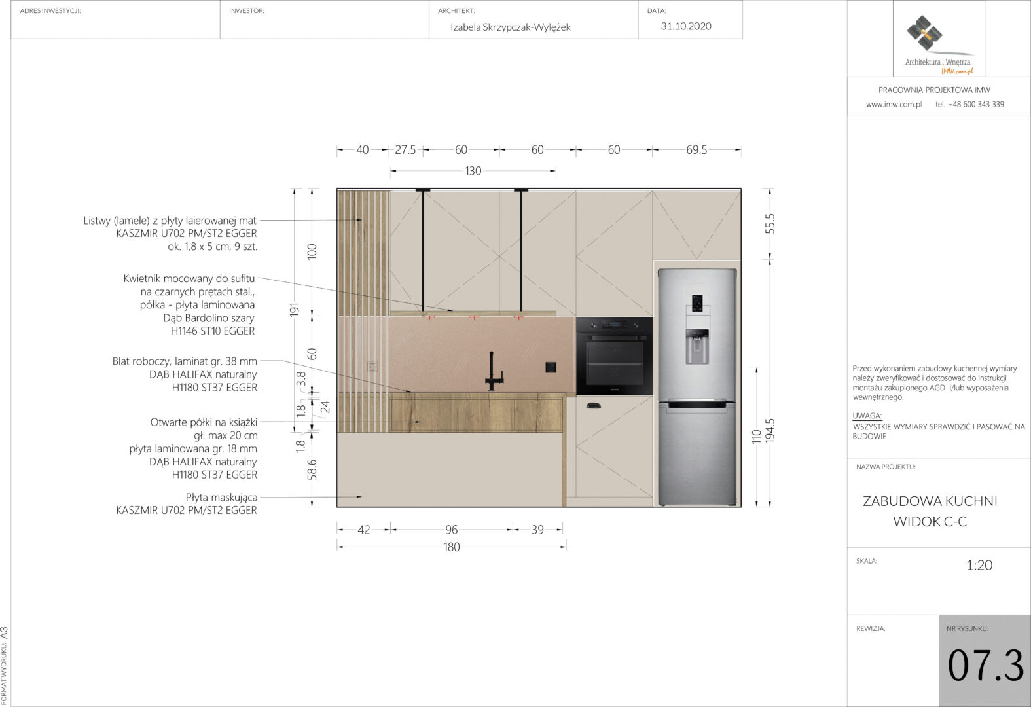
Task: Click the 'DATA:' field label
Action: click(657, 11)
